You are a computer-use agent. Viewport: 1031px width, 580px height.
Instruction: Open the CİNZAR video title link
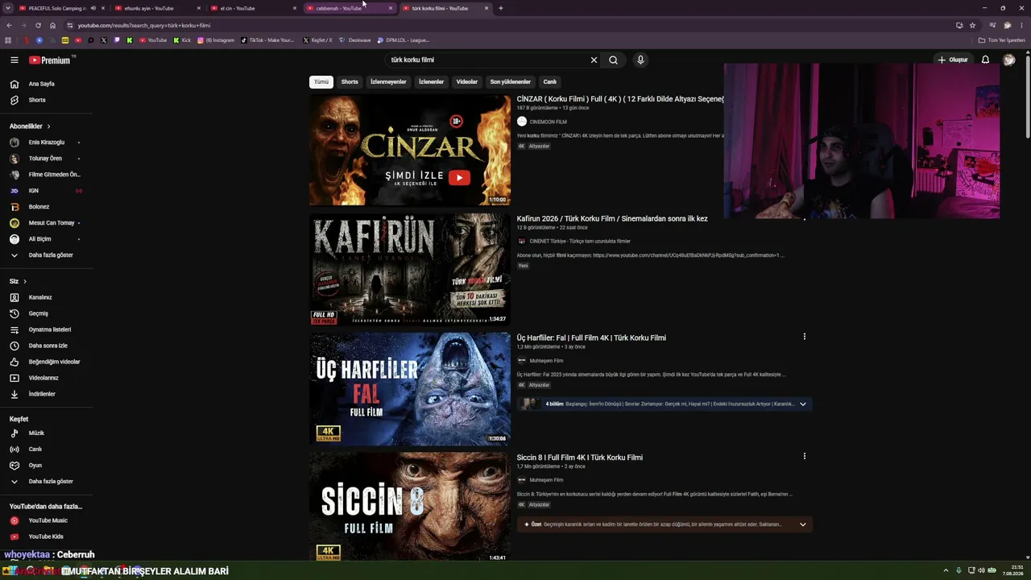click(x=620, y=99)
